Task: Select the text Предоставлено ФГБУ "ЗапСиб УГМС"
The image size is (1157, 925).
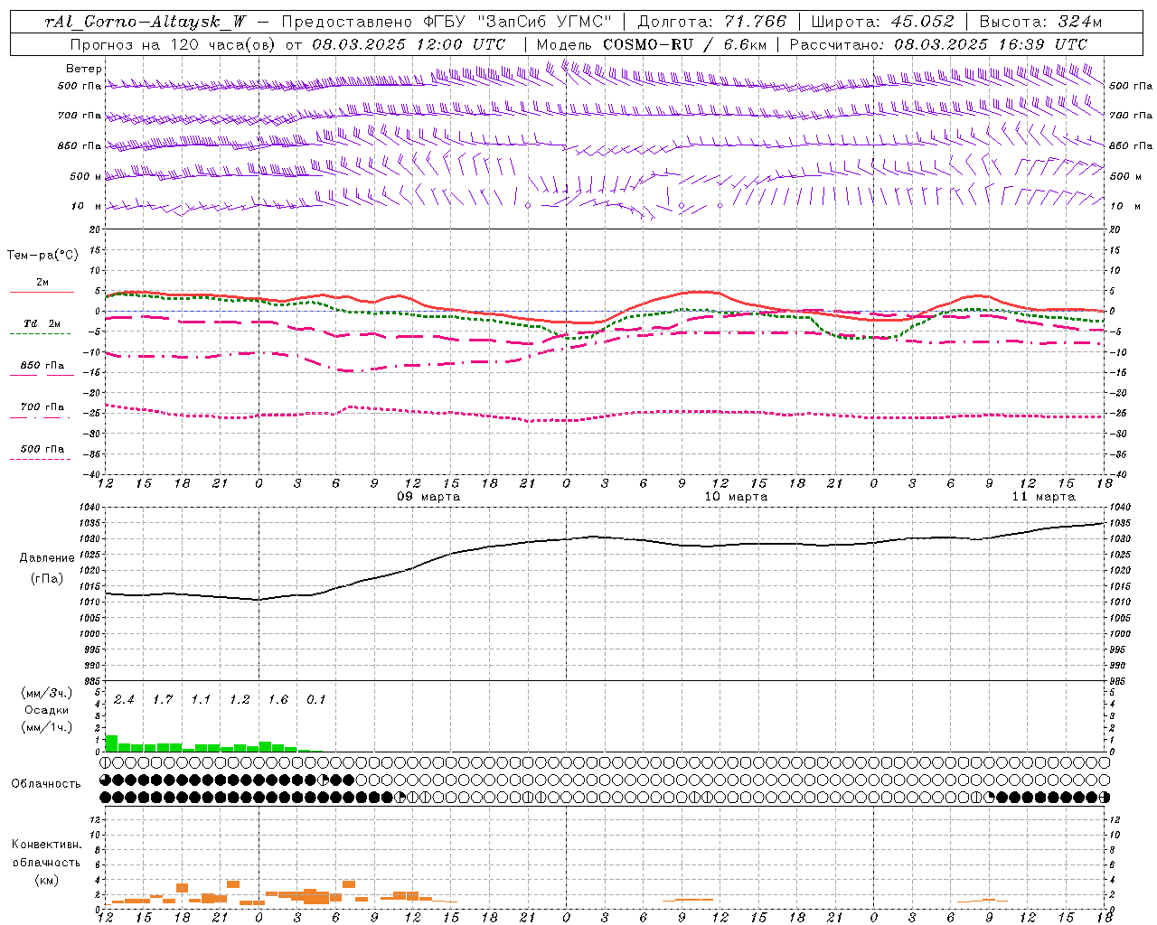Action: click(x=447, y=22)
